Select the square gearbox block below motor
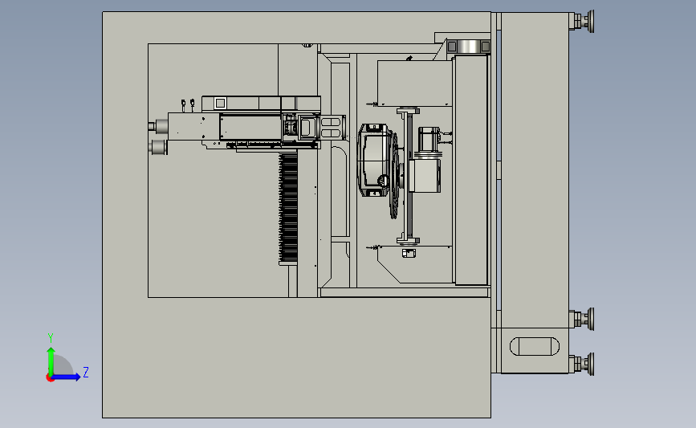696x428 pixels. point(425,176)
